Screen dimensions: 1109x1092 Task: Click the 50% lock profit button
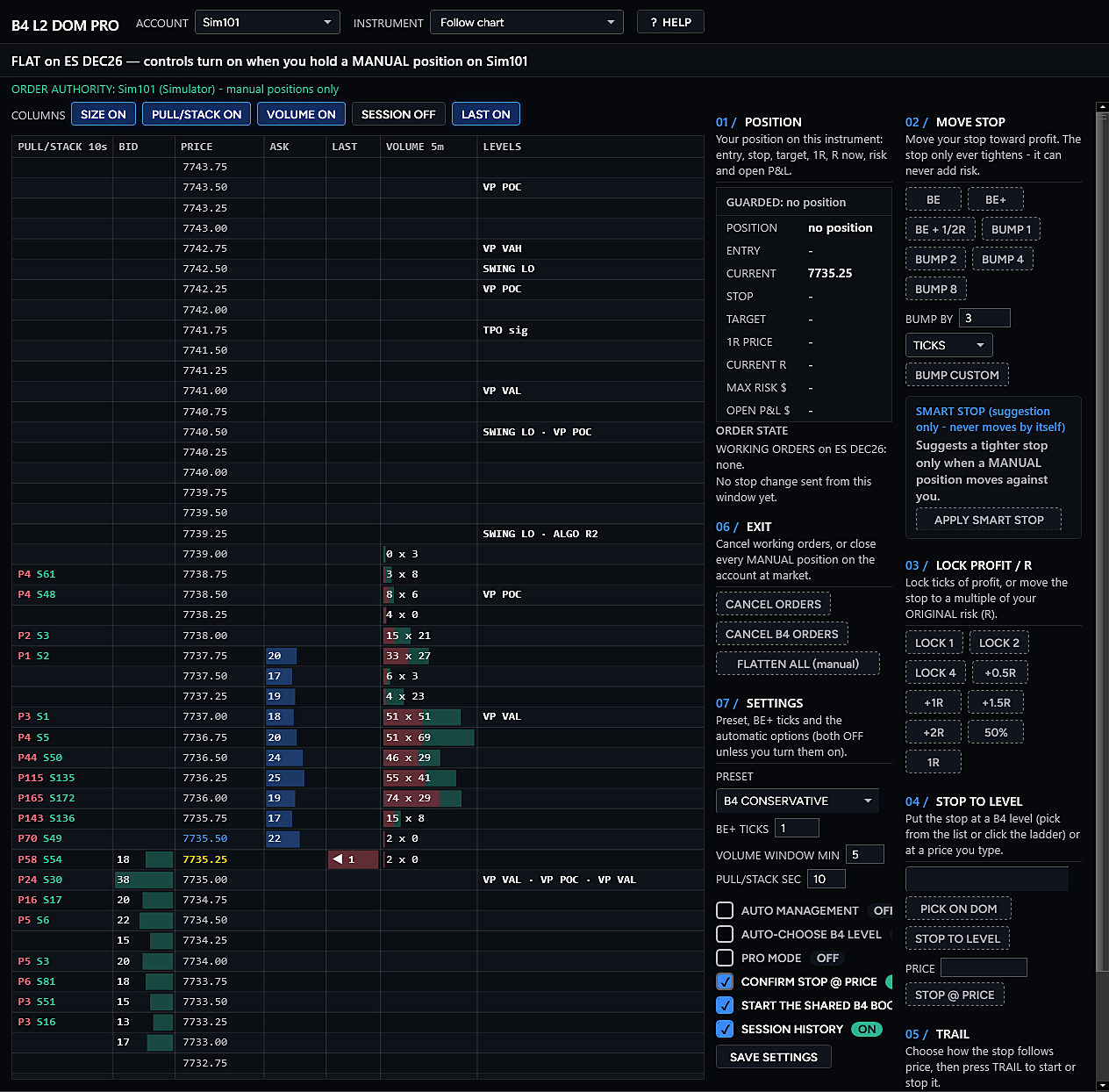(x=996, y=732)
